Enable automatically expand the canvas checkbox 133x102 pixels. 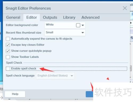point(8,39)
